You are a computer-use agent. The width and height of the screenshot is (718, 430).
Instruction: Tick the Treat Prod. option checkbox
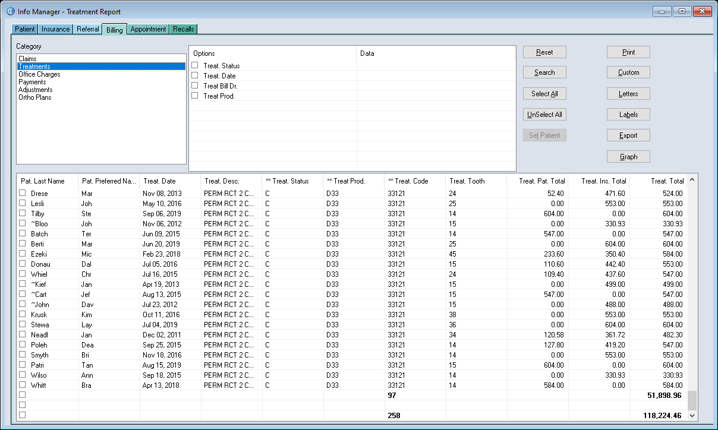(195, 96)
